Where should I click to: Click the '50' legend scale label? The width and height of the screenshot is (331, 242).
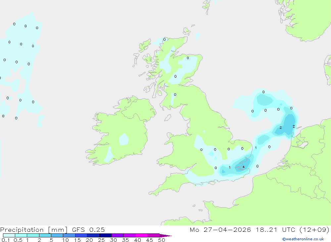tap(162, 240)
